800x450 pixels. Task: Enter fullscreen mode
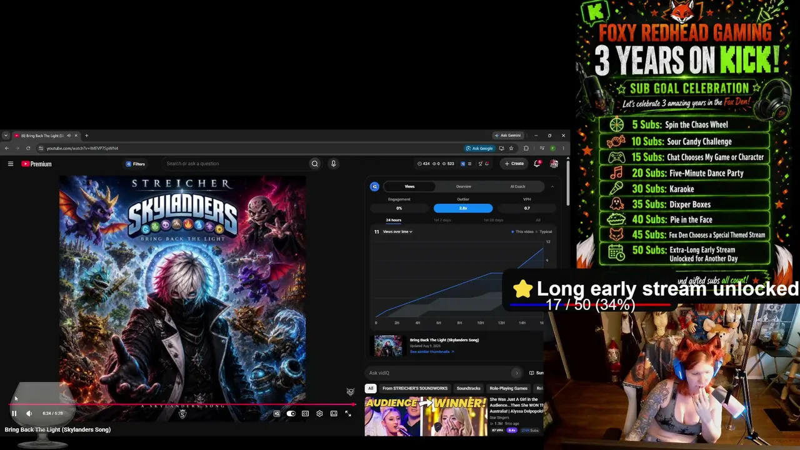tap(348, 413)
